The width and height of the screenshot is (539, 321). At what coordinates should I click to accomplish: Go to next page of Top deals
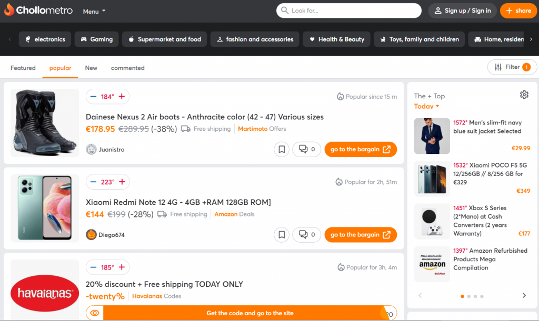tap(524, 296)
